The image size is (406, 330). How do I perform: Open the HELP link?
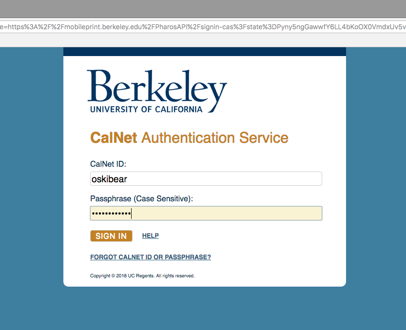(151, 235)
